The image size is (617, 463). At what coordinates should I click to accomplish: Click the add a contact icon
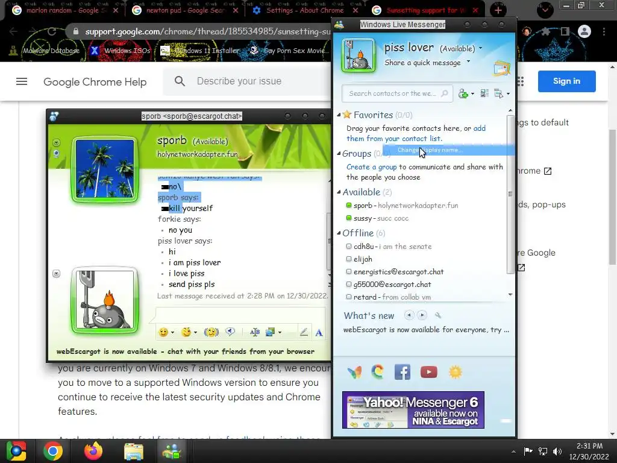pyautogui.click(x=463, y=93)
